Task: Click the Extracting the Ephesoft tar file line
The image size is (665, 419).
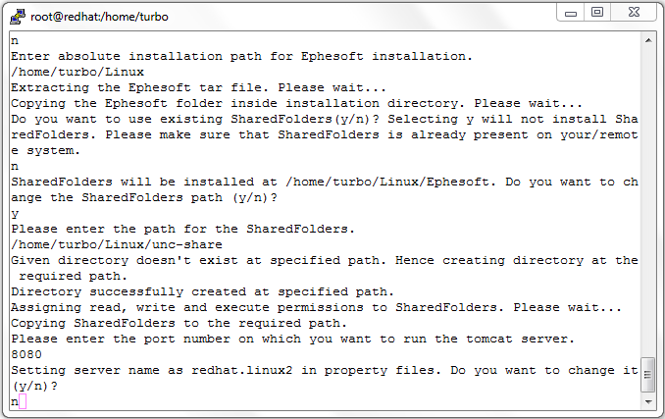Action: point(198,87)
